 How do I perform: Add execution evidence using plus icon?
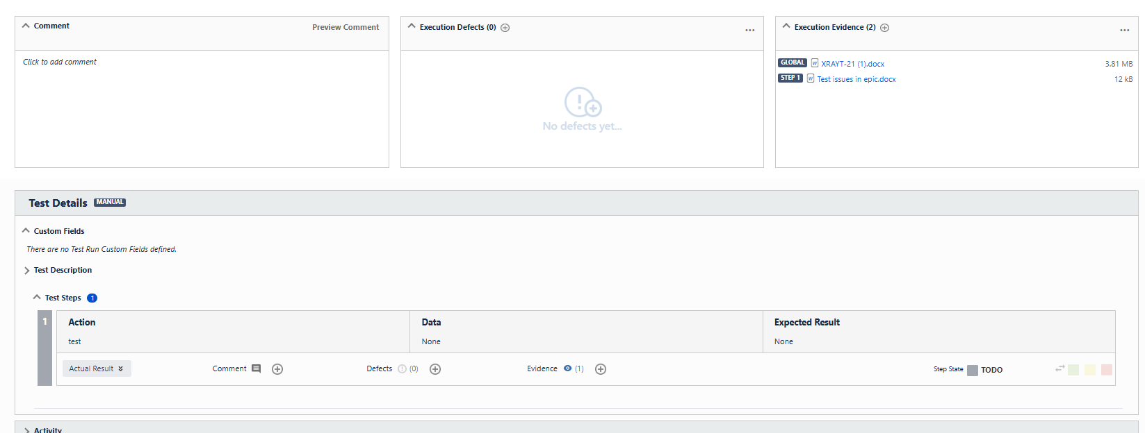coord(885,28)
